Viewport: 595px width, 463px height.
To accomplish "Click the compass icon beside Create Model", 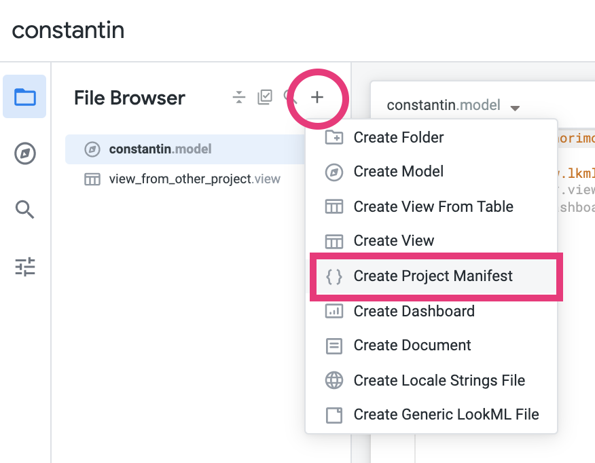I will (334, 172).
